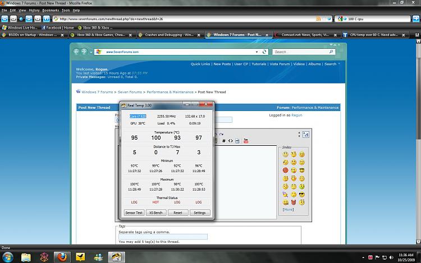421x263 pixels.
Task: Insert YouTube video via editor icon
Action: pyautogui.click(x=246, y=141)
